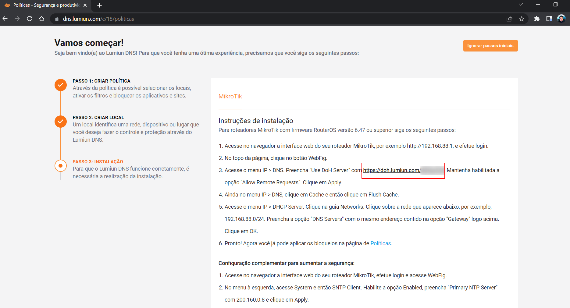Click the Vamos começar! heading
The image size is (570, 308).
click(x=89, y=43)
